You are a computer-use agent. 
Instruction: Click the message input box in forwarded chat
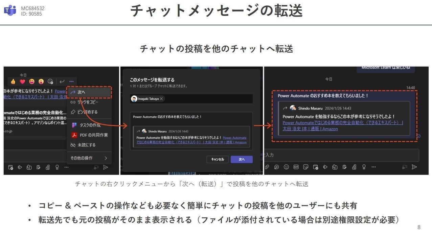pos(341,155)
